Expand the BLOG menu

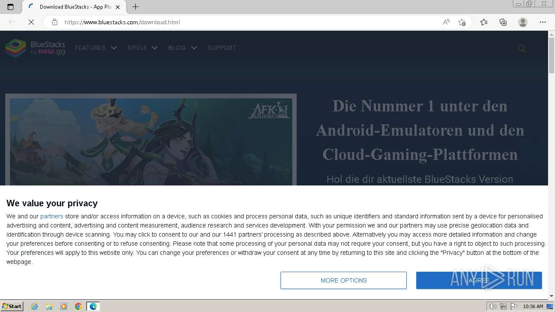[x=183, y=48]
